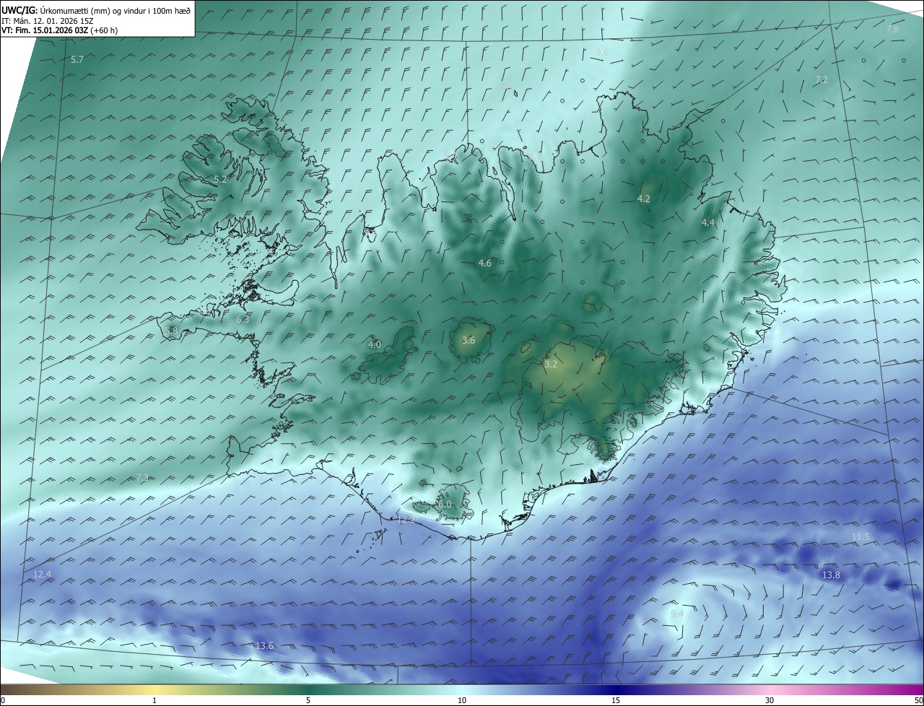Click the 5 tick label on the color scale

click(308, 700)
